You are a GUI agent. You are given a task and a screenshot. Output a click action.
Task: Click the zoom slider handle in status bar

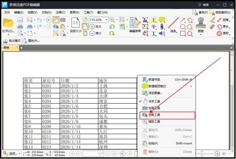[202, 154]
